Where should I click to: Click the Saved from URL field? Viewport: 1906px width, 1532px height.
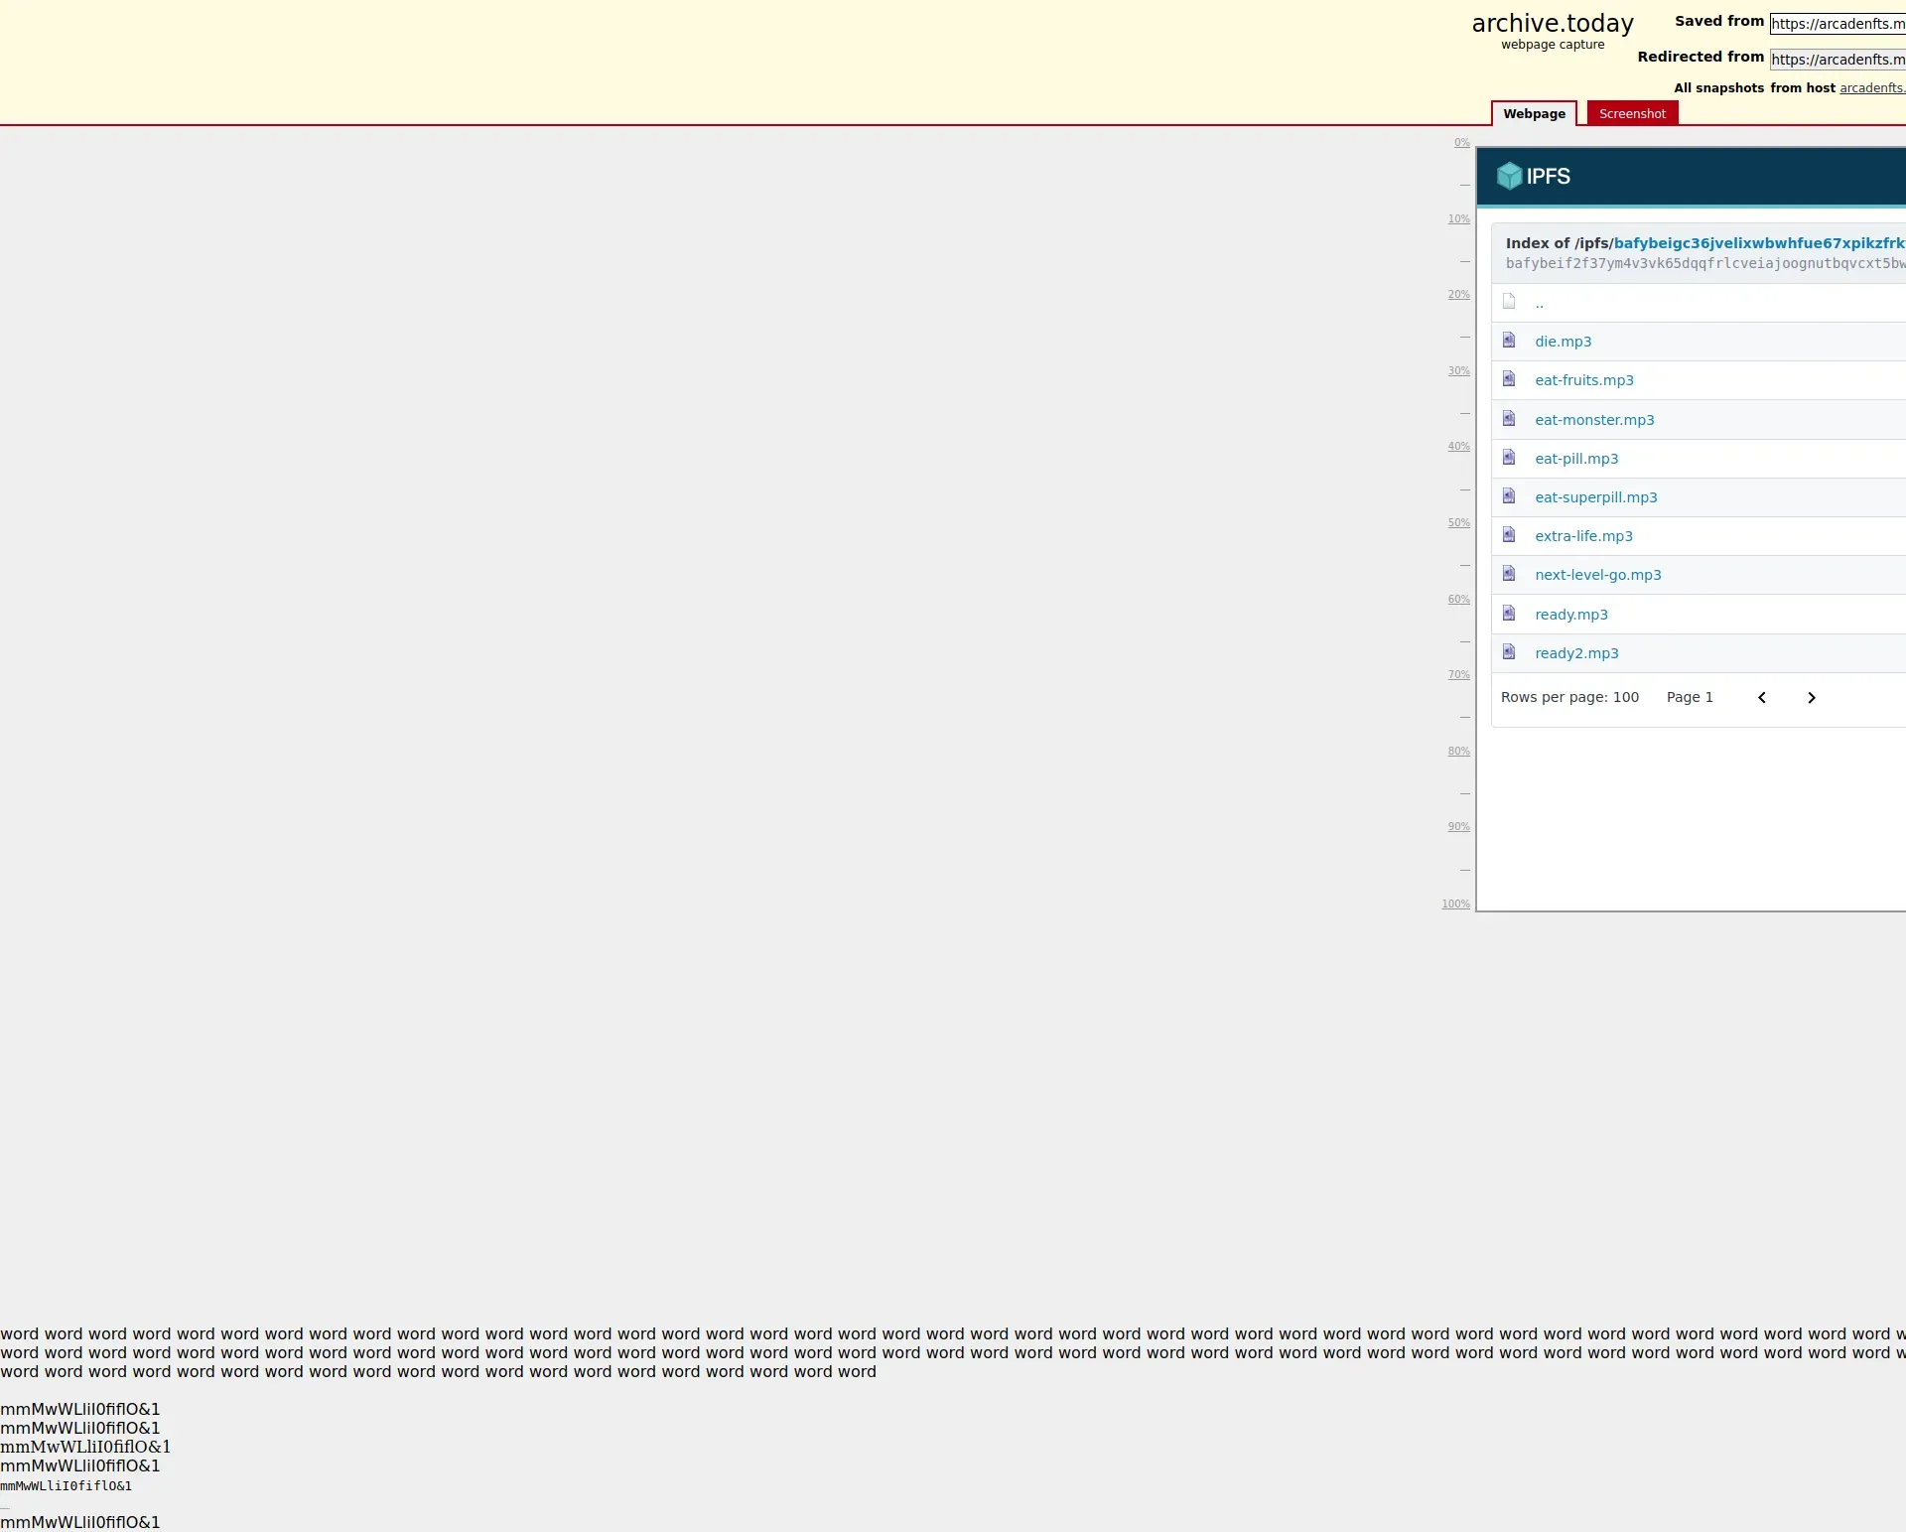point(1837,24)
